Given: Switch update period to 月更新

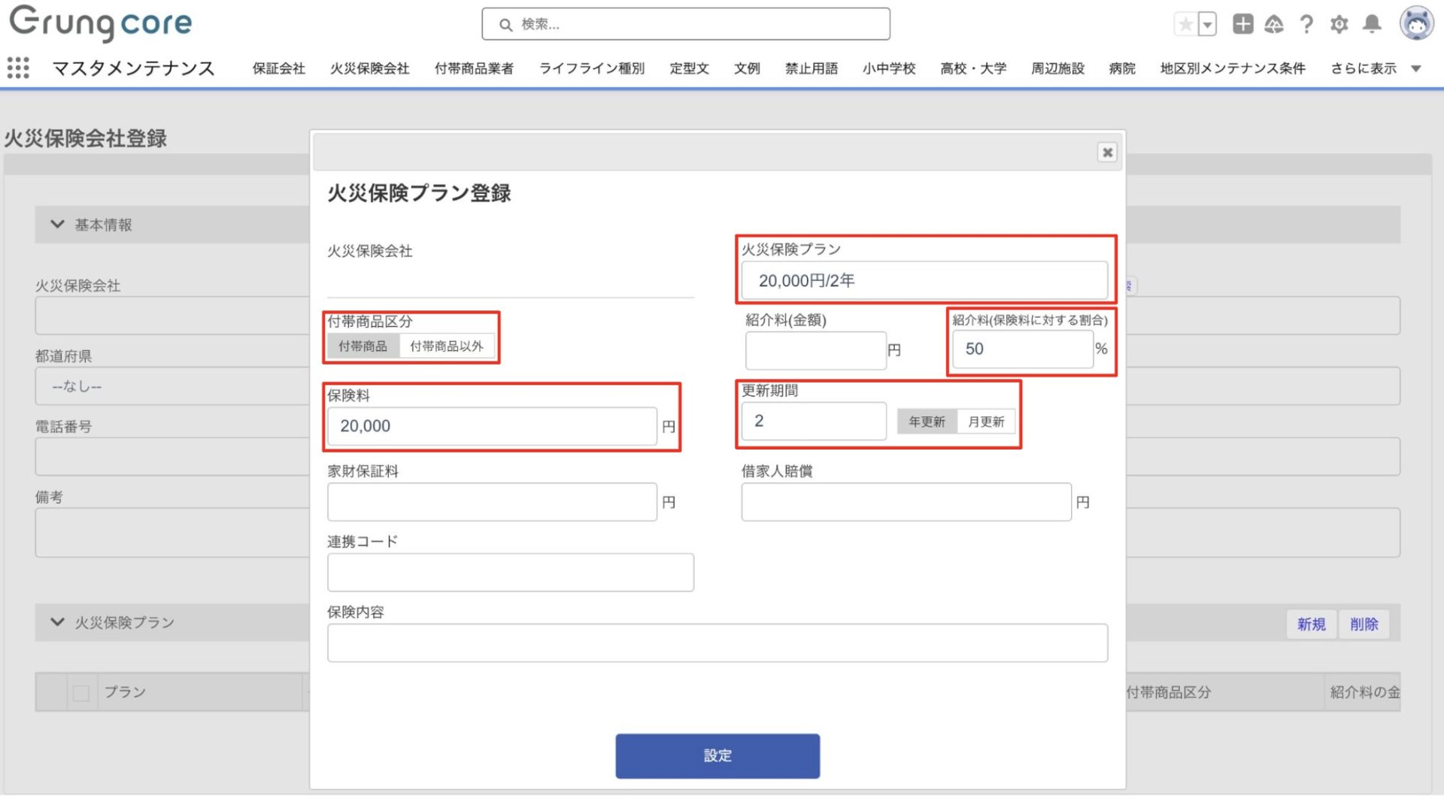Looking at the screenshot, I should (985, 422).
